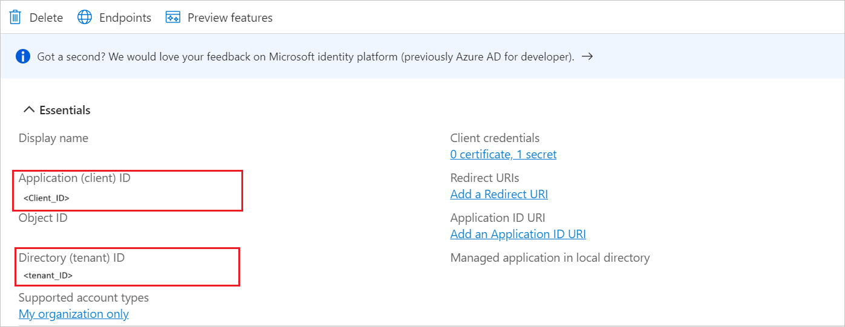
Task: Click 'Add a Redirect URI' link
Action: point(499,194)
